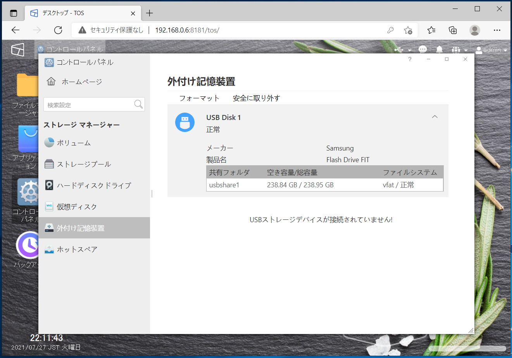The height and width of the screenshot is (358, 512).
Task: Open 仮想ディスク settings
Action: click(77, 207)
